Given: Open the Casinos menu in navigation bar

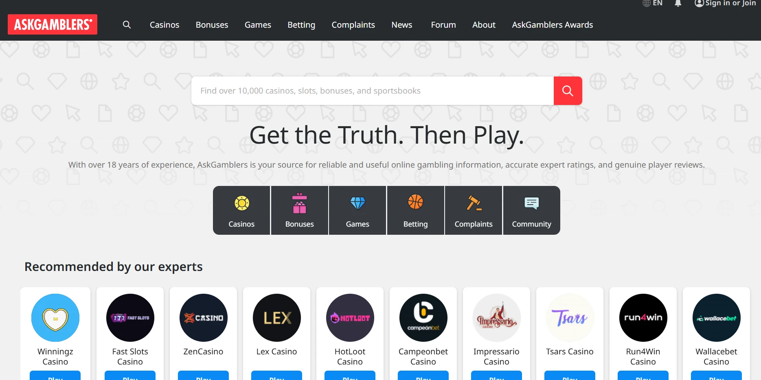Looking at the screenshot, I should (x=164, y=25).
